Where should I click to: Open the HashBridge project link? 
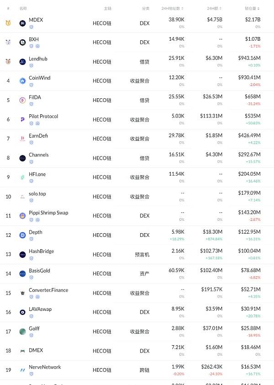42,251
